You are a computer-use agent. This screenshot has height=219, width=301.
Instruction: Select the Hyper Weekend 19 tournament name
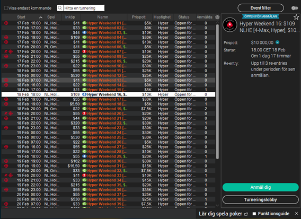click(107, 109)
